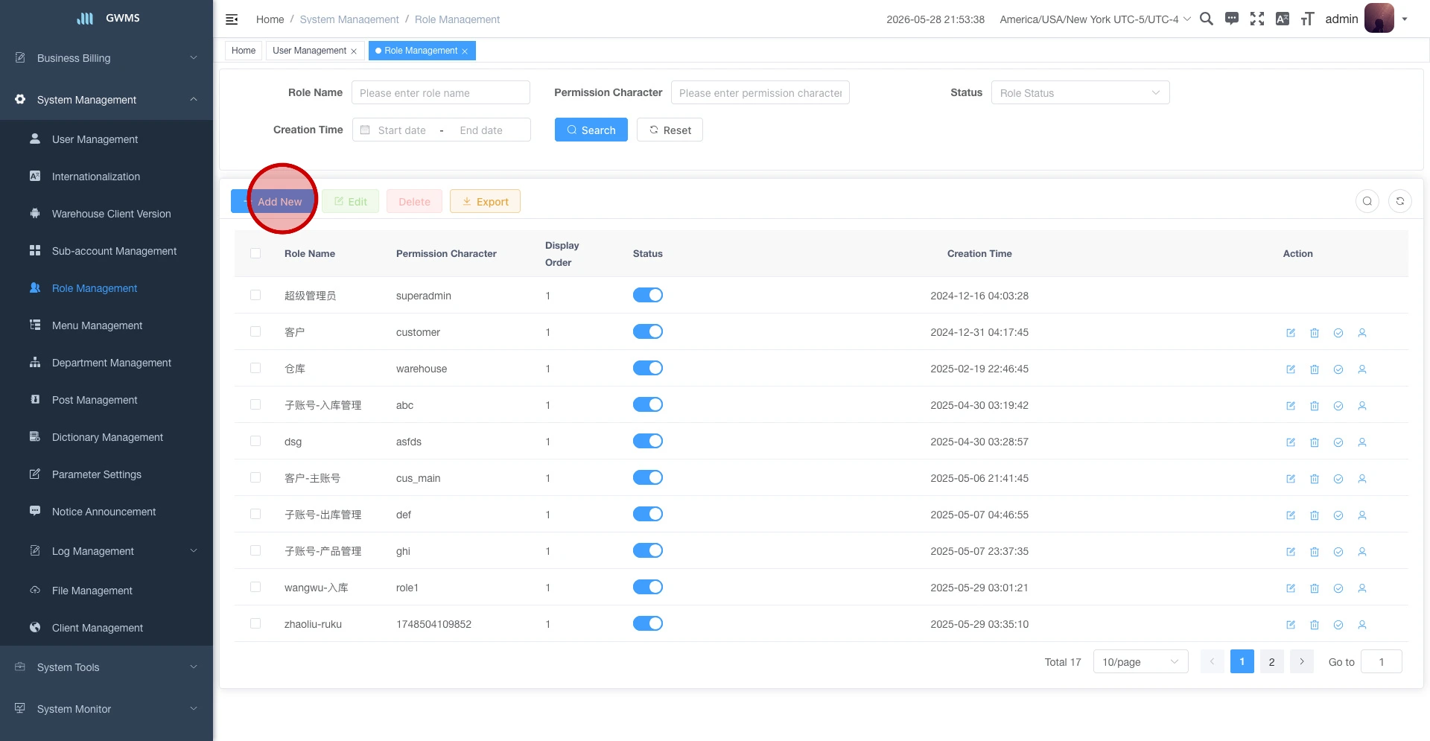Screen dimensions: 1430x741
Task: Click the Go to page number box
Action: 1382,661
